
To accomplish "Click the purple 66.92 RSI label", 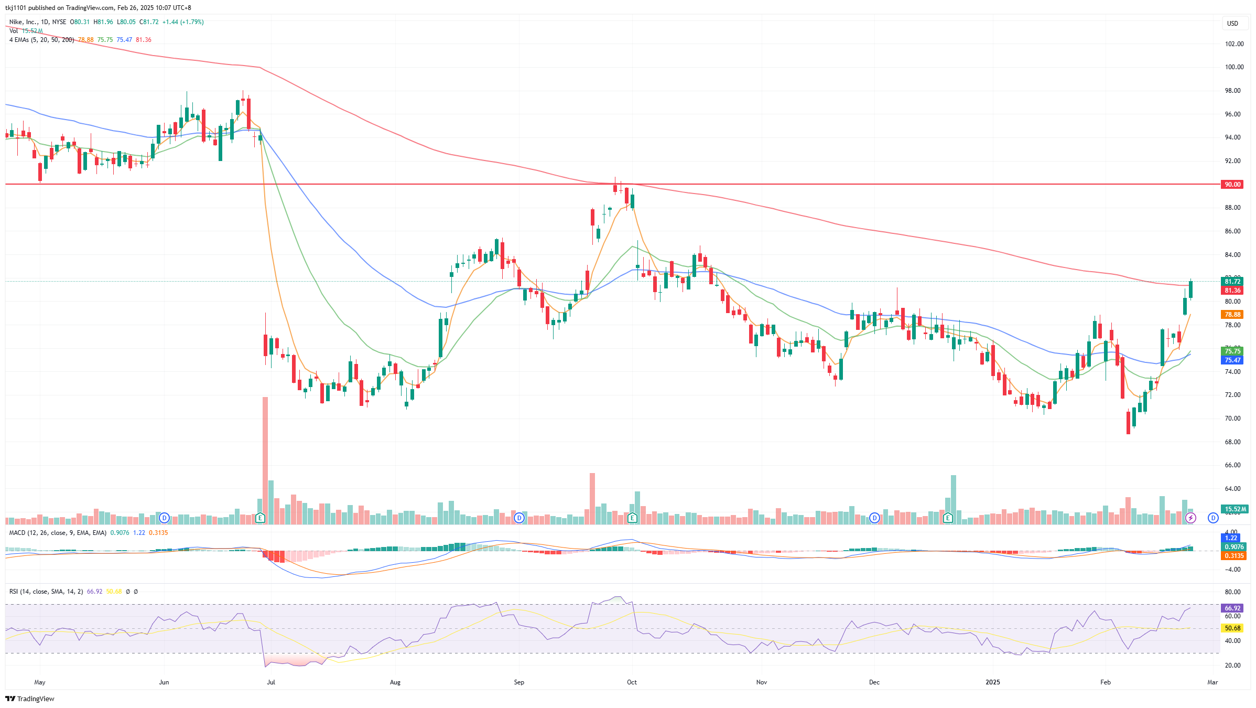I will pyautogui.click(x=1232, y=608).
